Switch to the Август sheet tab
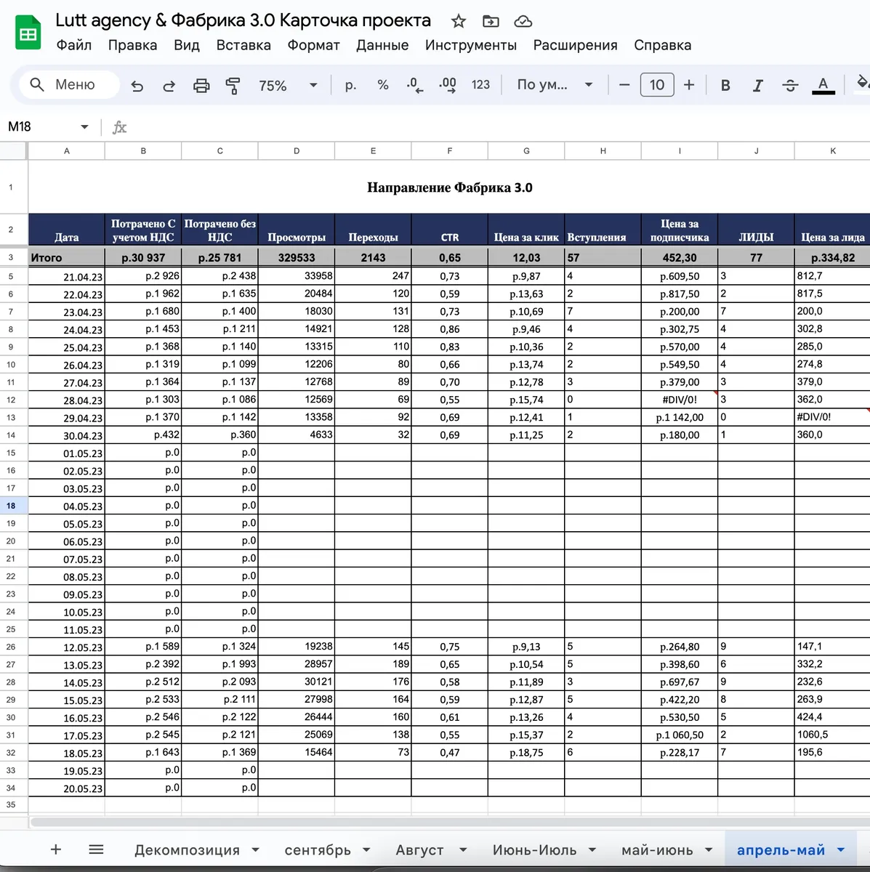 click(419, 849)
